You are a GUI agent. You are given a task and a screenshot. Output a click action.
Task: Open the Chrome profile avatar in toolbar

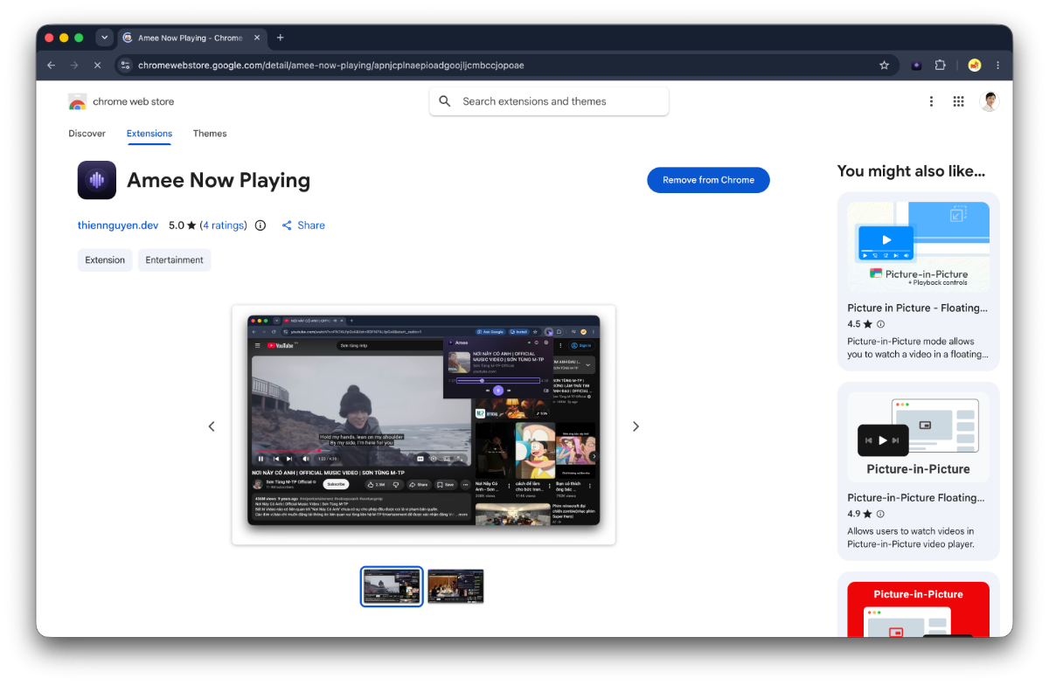pos(974,65)
